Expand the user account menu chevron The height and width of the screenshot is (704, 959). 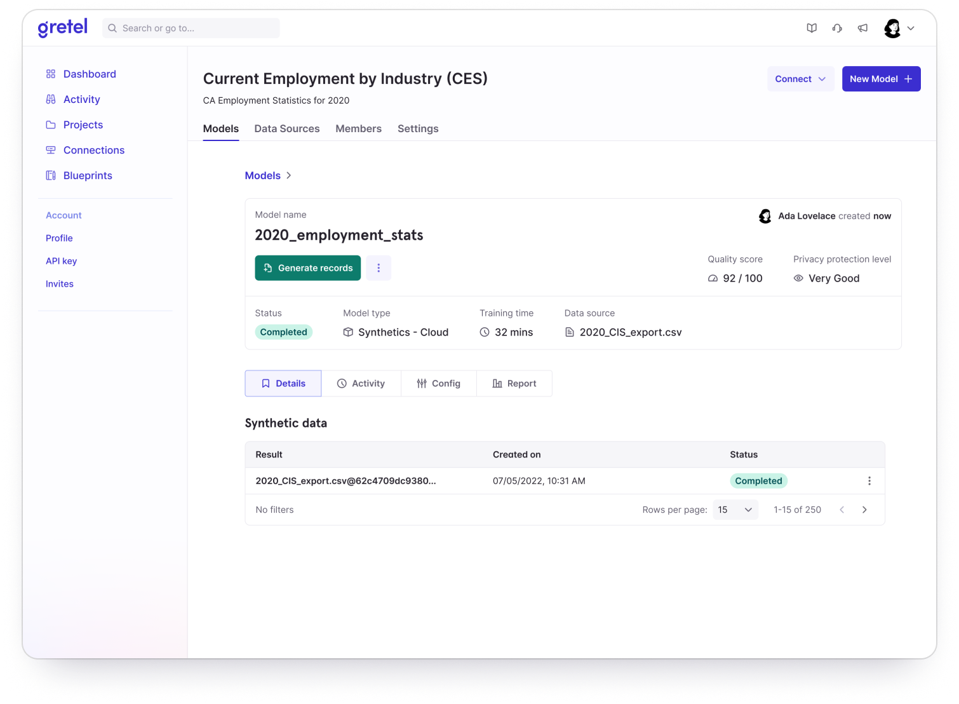pyautogui.click(x=911, y=28)
